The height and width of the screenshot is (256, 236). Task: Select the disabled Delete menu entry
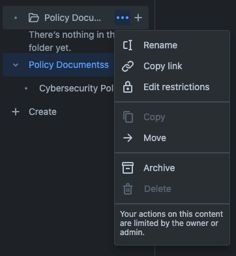point(172,189)
